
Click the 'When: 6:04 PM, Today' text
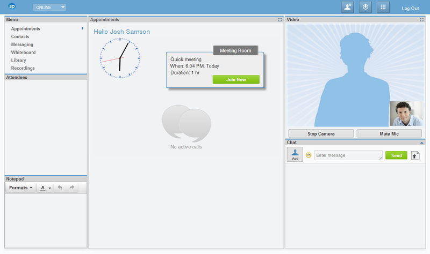coord(195,66)
